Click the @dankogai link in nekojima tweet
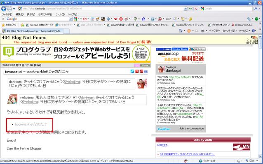Image resolution: width=263 pixels, height=164 pixels. 86,97
